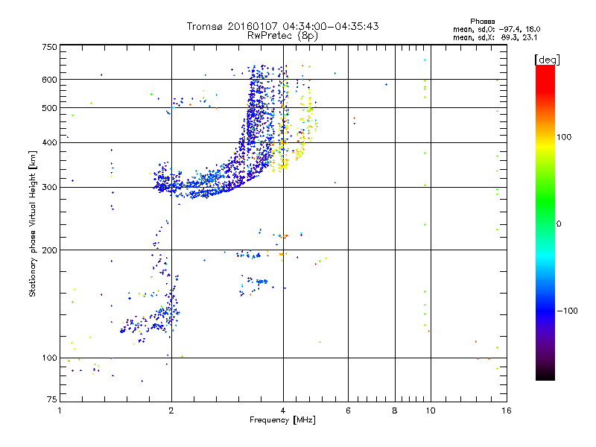Image resolution: width=596 pixels, height=447 pixels.
Task: Click the x-axis tick label '10'
Action: pyautogui.click(x=431, y=410)
